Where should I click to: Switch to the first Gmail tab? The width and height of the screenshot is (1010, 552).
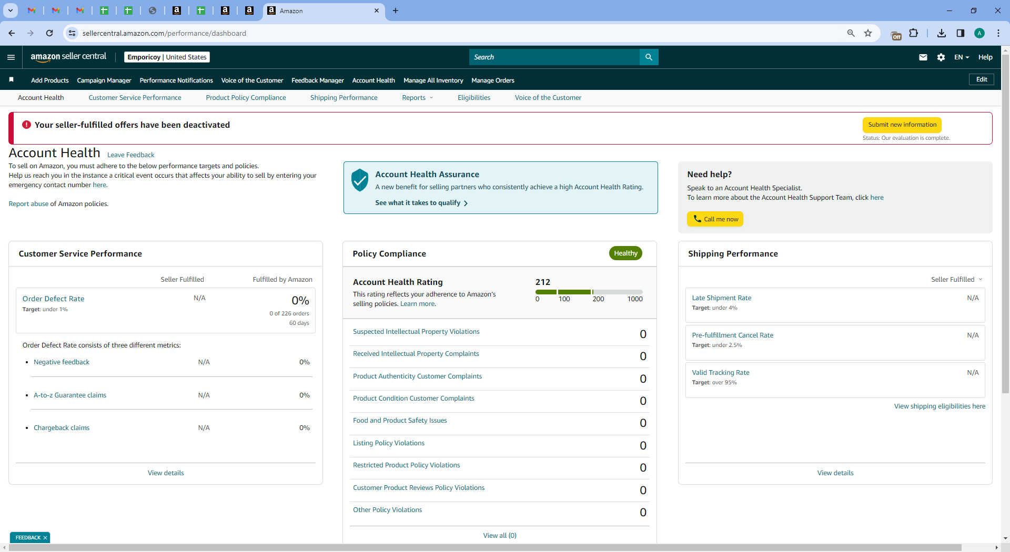coord(32,11)
